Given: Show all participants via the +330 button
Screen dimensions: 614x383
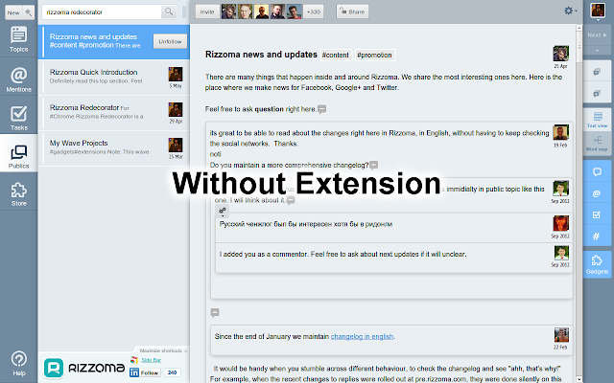Looking at the screenshot, I should click(314, 11).
